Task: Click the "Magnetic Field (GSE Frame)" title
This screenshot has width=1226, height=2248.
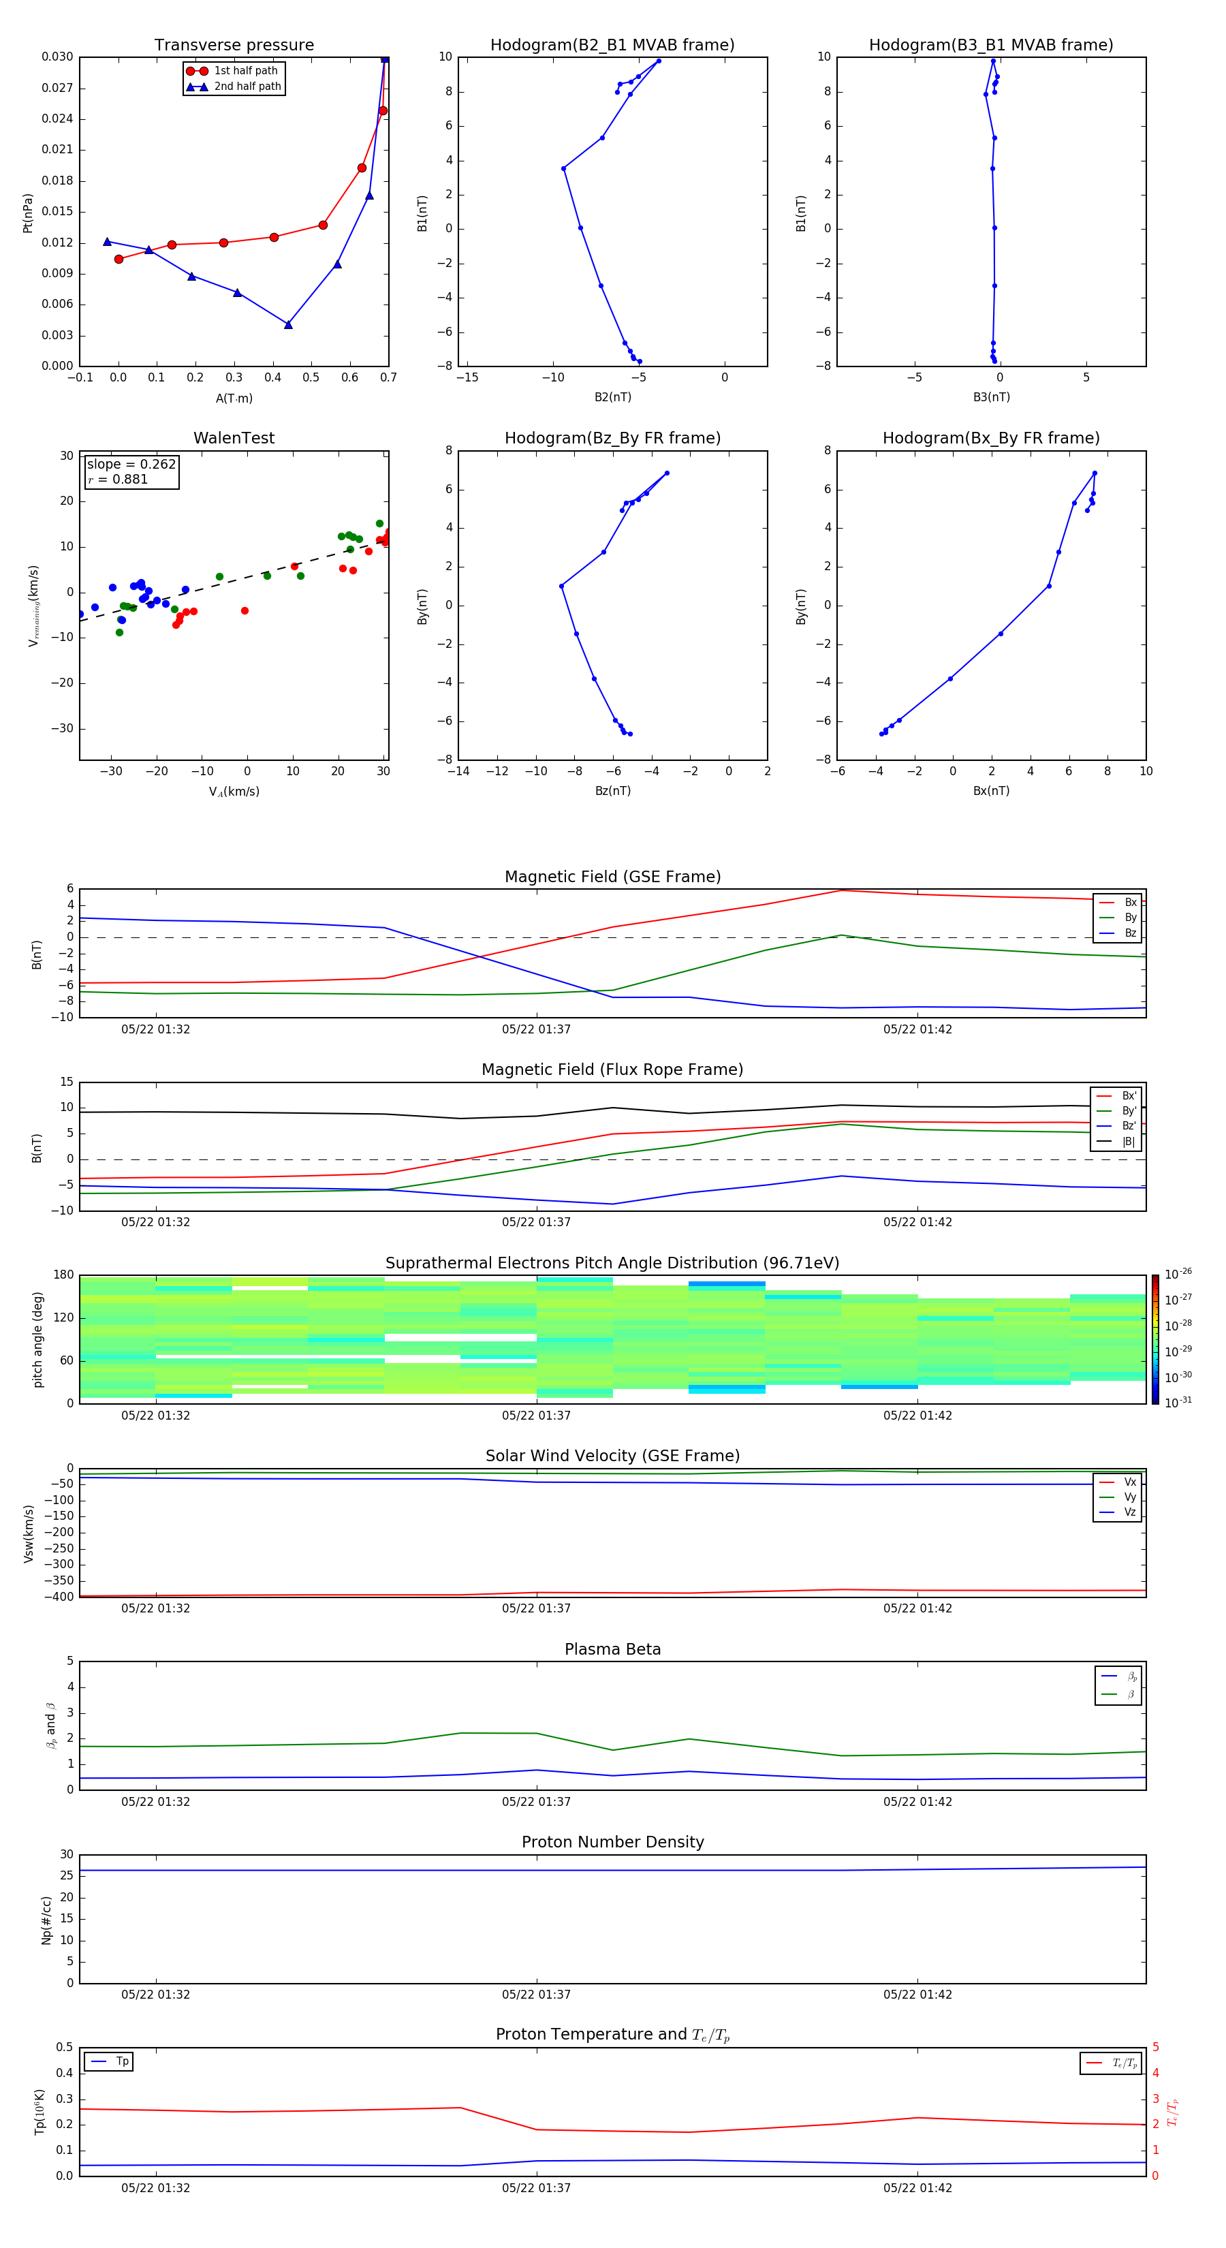Action: coord(612,877)
